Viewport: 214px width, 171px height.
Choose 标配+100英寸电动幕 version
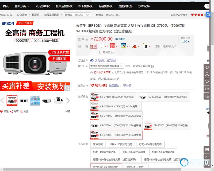point(121,145)
